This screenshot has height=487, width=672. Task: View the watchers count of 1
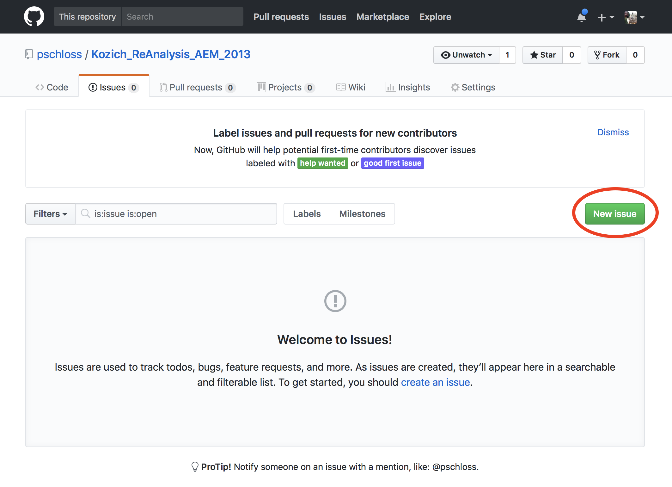(507, 55)
